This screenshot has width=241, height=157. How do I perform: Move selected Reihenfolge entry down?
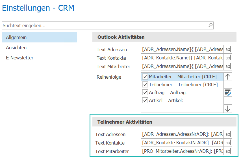[x=228, y=109]
